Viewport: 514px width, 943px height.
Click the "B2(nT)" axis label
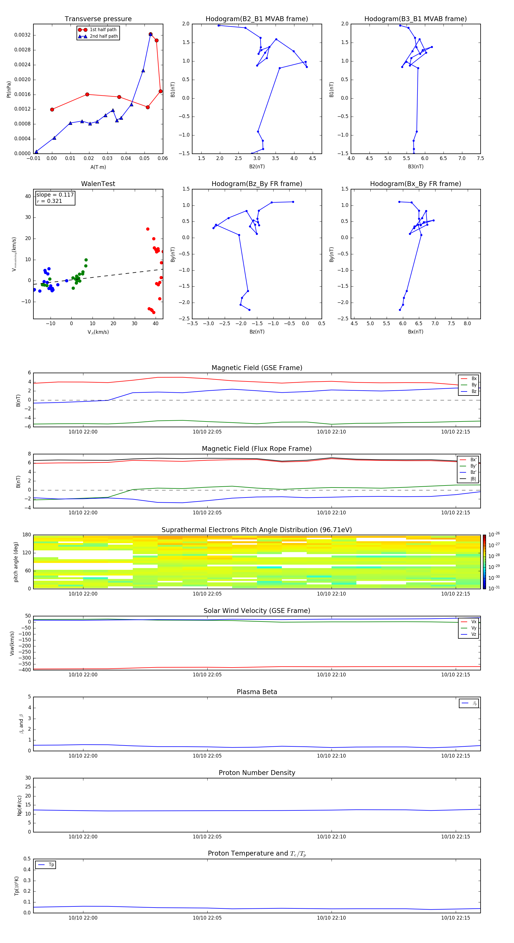[x=257, y=167]
